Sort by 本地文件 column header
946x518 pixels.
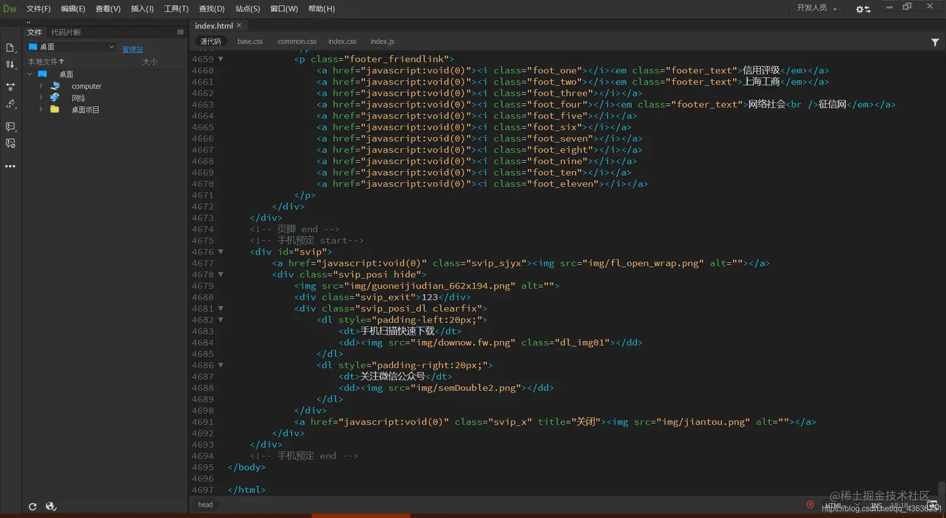coord(46,61)
